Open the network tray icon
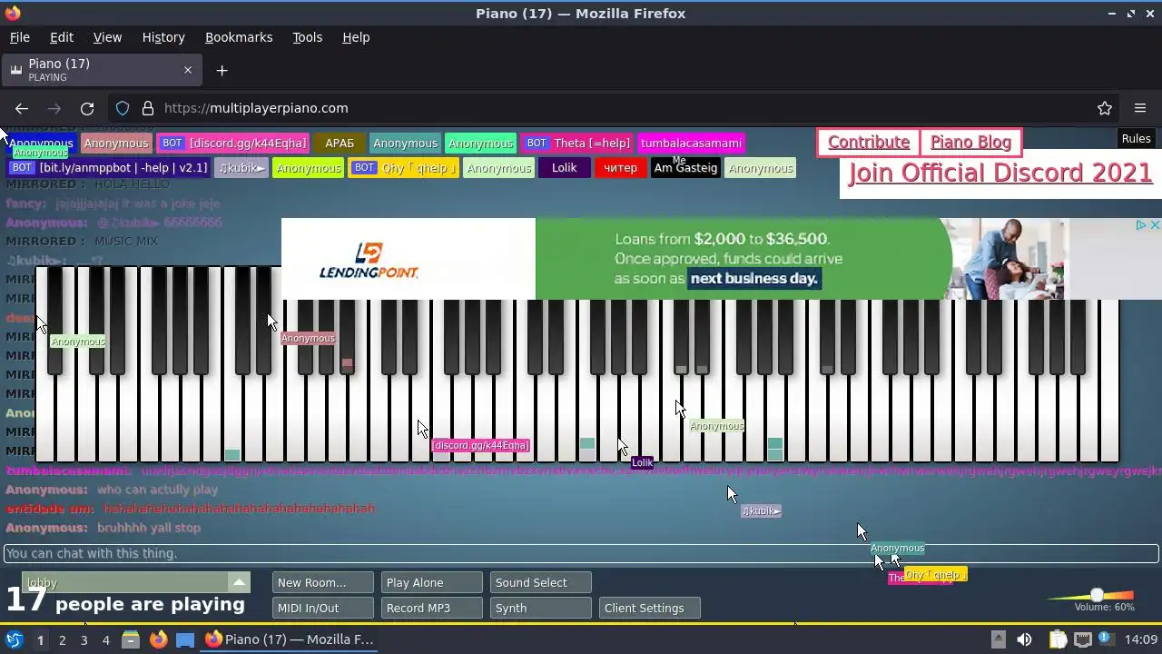Image resolution: width=1162 pixels, height=654 pixels. [x=1082, y=639]
